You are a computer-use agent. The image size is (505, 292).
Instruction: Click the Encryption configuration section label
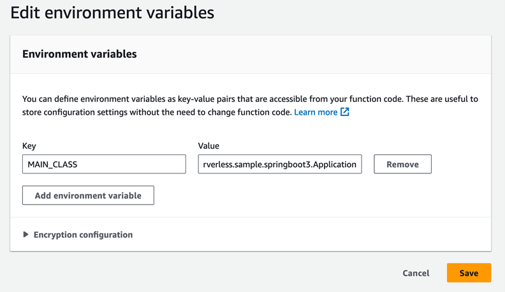(x=83, y=235)
